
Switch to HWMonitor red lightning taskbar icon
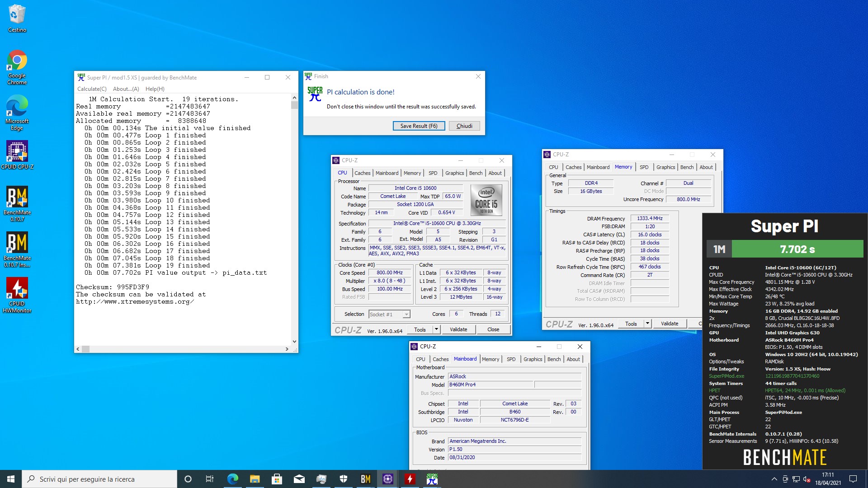(x=410, y=479)
